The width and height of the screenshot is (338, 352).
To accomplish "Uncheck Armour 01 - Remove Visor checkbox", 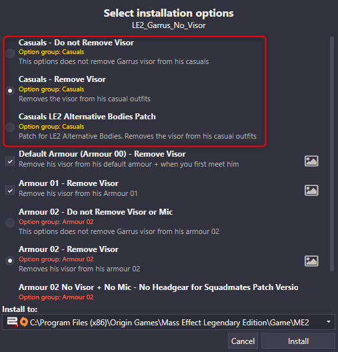I will click(10, 191).
